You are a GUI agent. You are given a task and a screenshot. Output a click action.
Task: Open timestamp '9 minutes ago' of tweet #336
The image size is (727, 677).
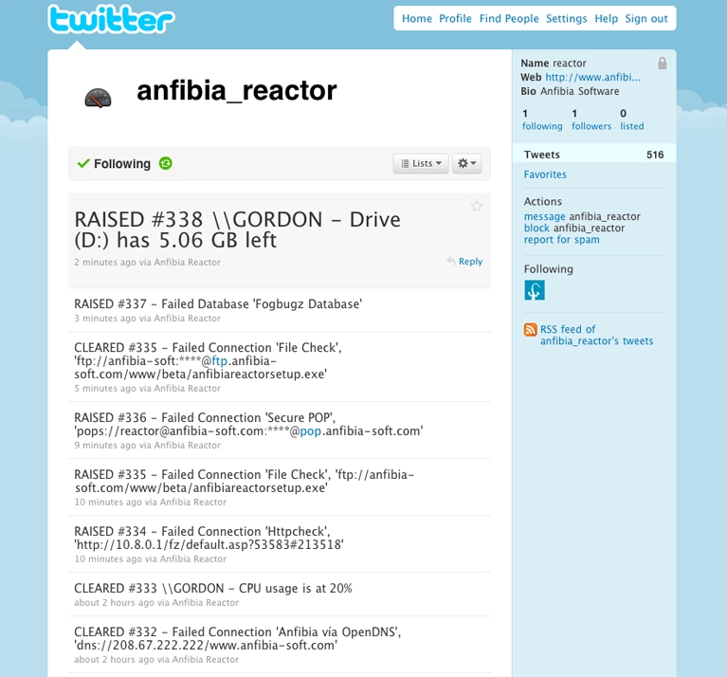(105, 446)
